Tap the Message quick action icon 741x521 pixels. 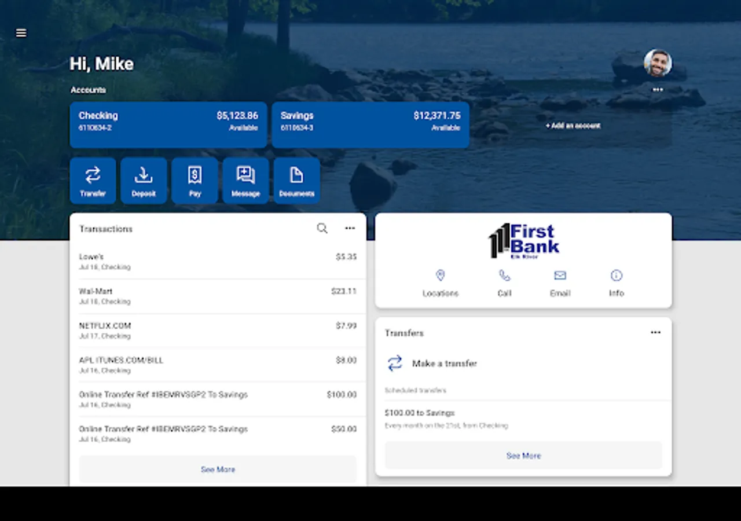245,181
